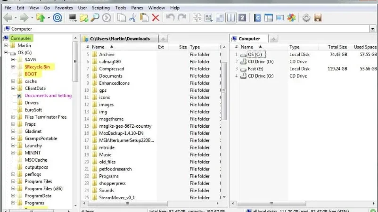378x212 pixels.
Task: Collapse the OS (C:) tree node
Action: click(6, 52)
